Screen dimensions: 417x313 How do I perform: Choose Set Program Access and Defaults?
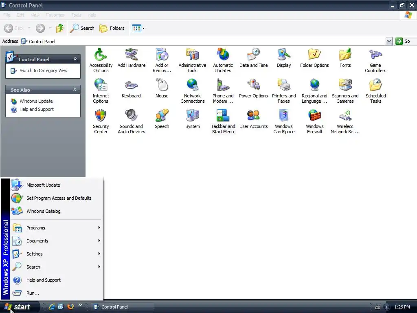(56, 198)
